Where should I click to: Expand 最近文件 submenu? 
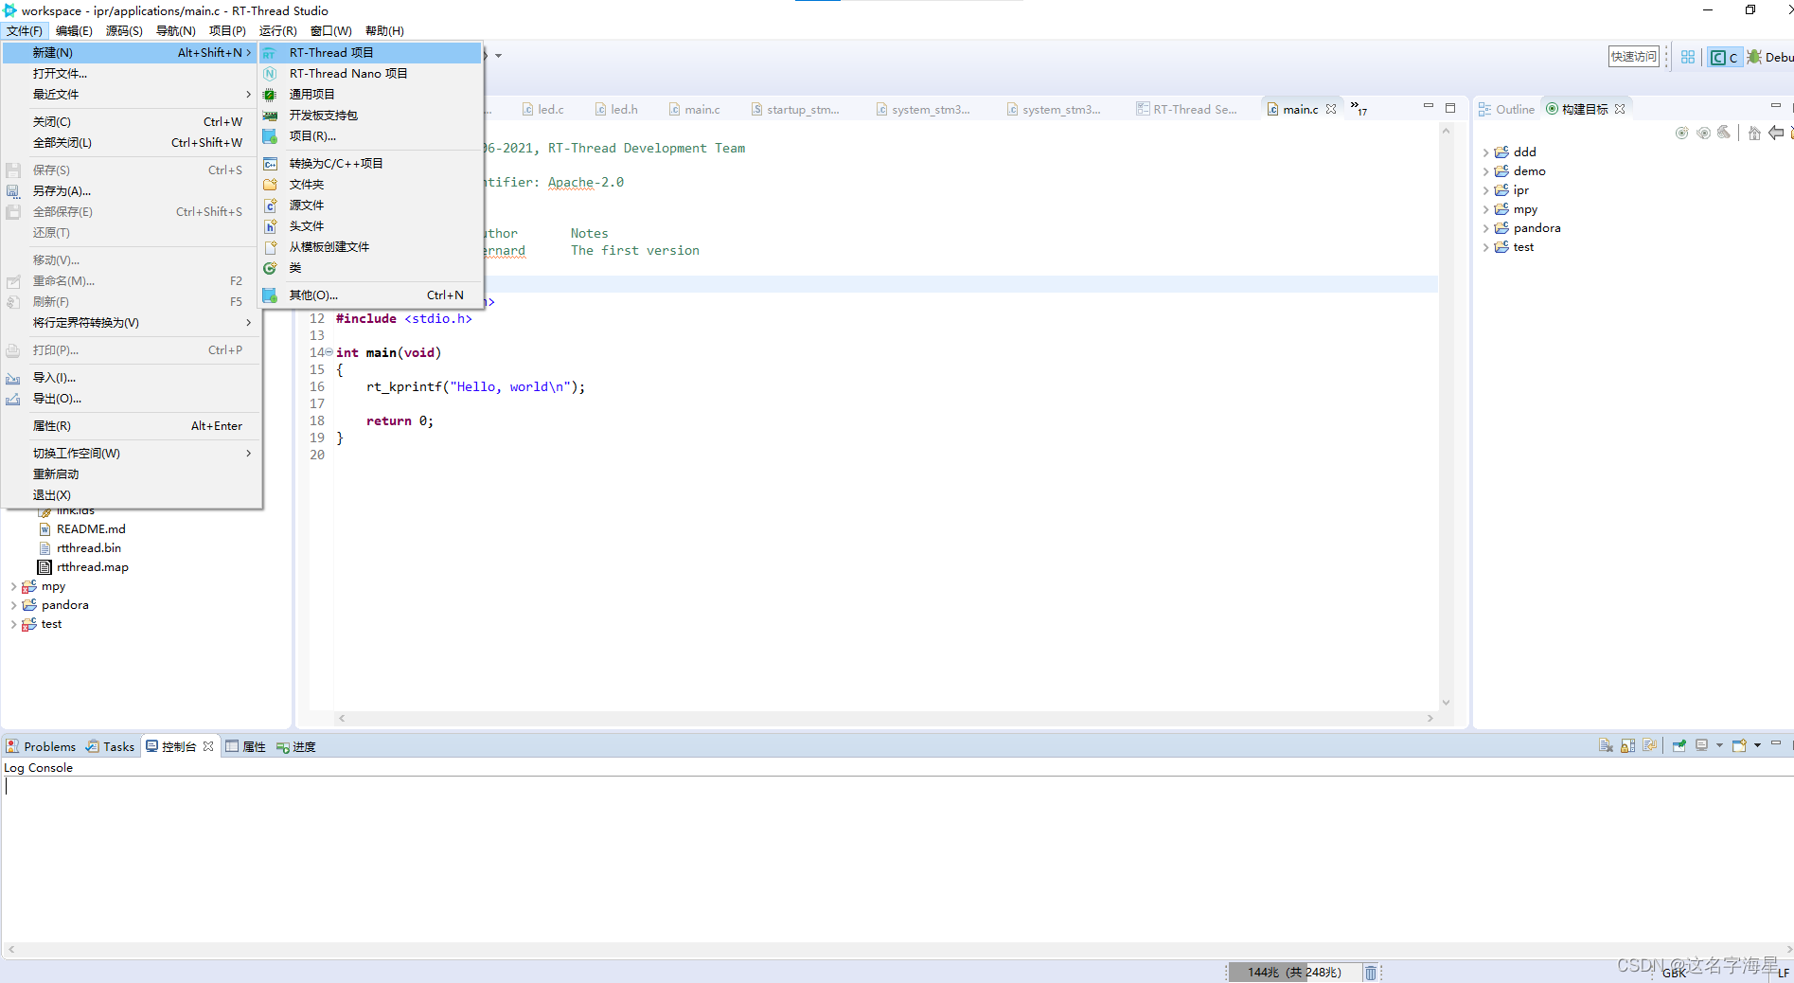[131, 95]
